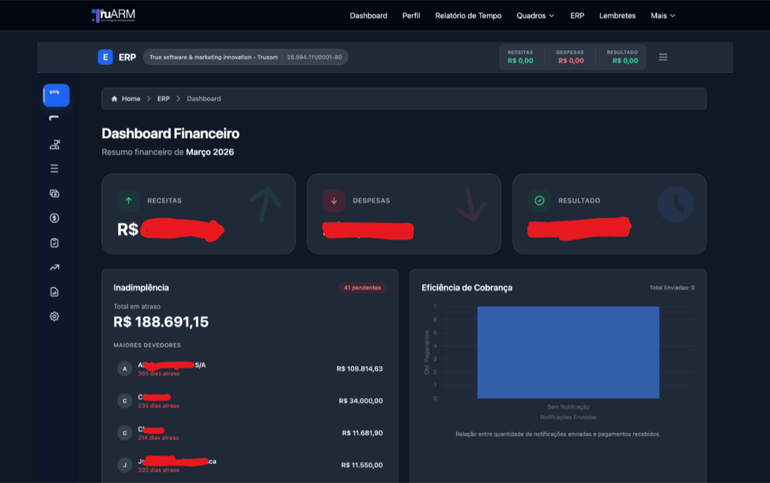
Task: Open the dollar coin icon in sidebar
Action: pos(55,218)
